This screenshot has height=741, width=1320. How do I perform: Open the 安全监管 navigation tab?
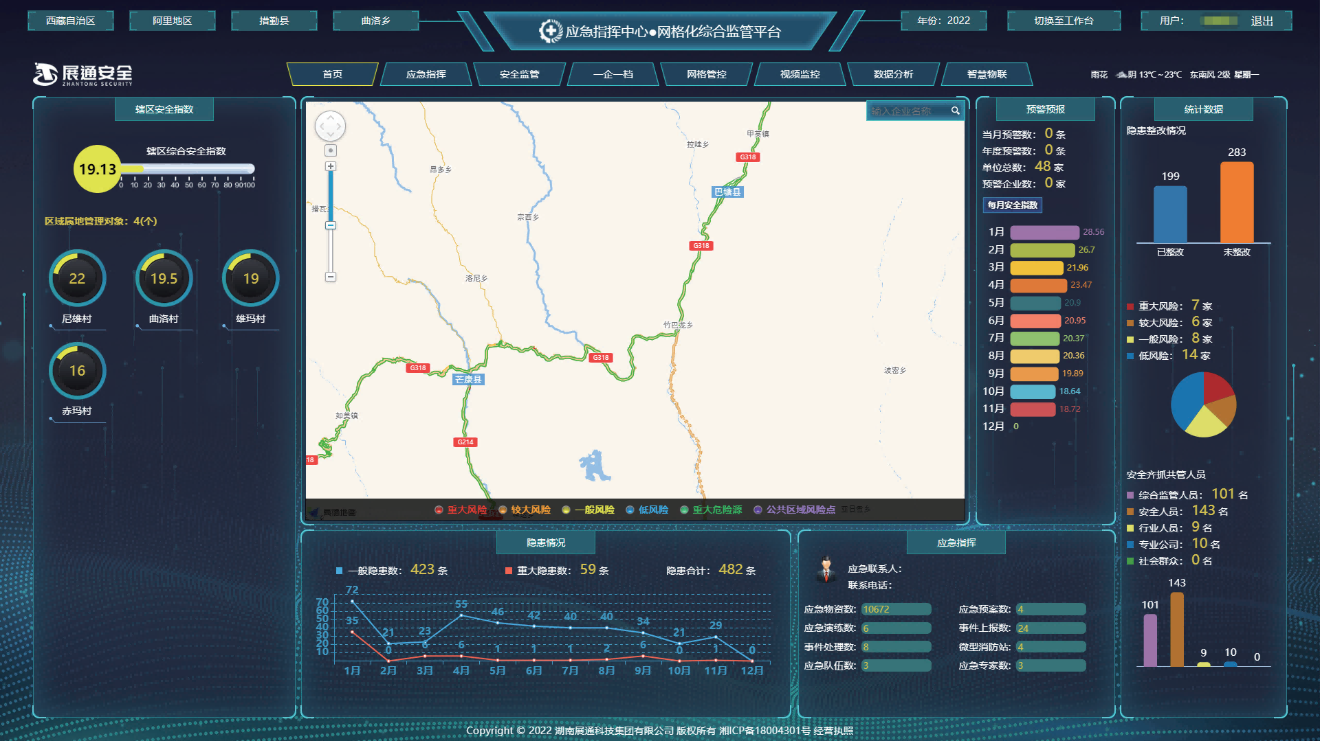(x=520, y=74)
